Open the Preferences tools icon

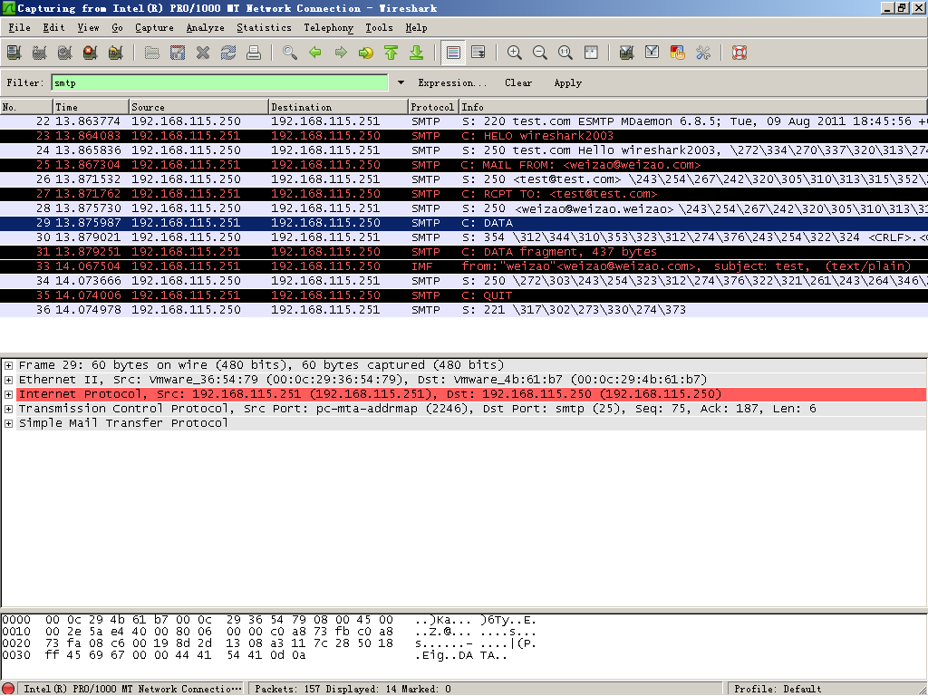click(703, 53)
